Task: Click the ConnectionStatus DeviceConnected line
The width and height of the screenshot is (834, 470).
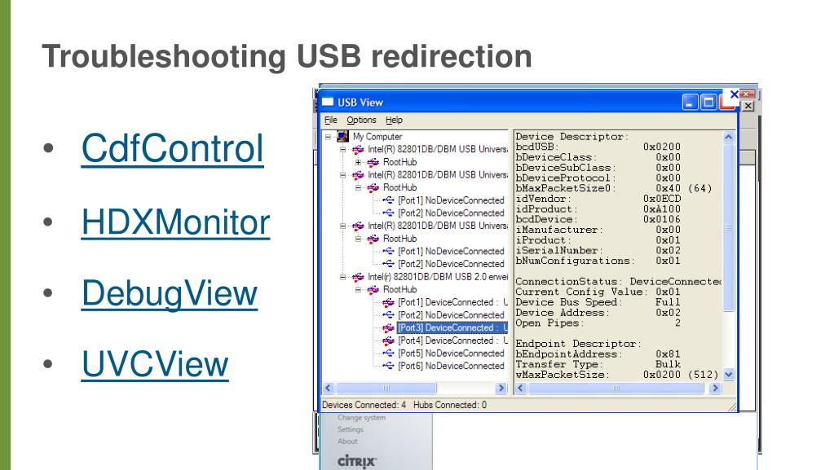Action: (619, 282)
